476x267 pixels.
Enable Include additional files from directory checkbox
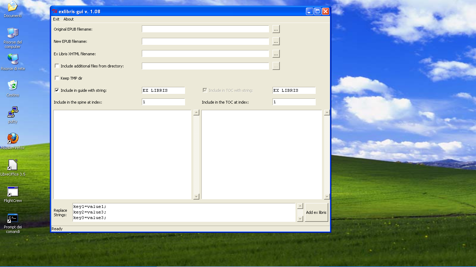57,66
